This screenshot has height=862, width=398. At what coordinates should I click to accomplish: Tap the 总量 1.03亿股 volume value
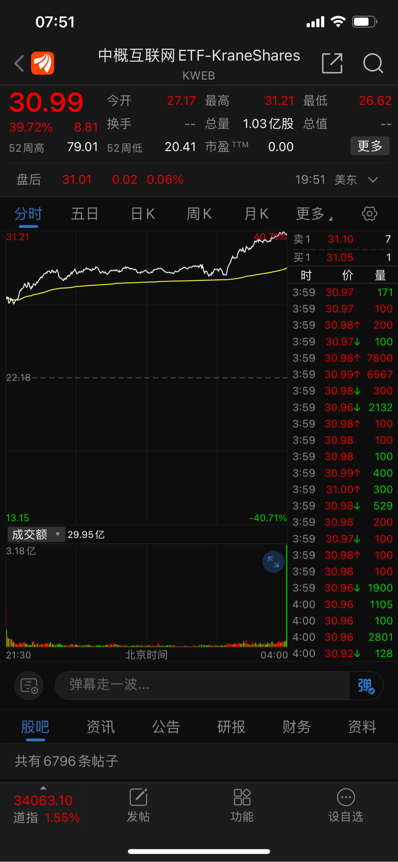tap(268, 124)
